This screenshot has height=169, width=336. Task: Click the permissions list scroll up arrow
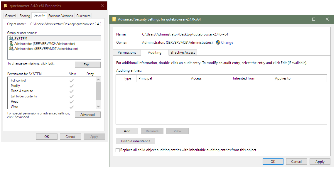98,80
